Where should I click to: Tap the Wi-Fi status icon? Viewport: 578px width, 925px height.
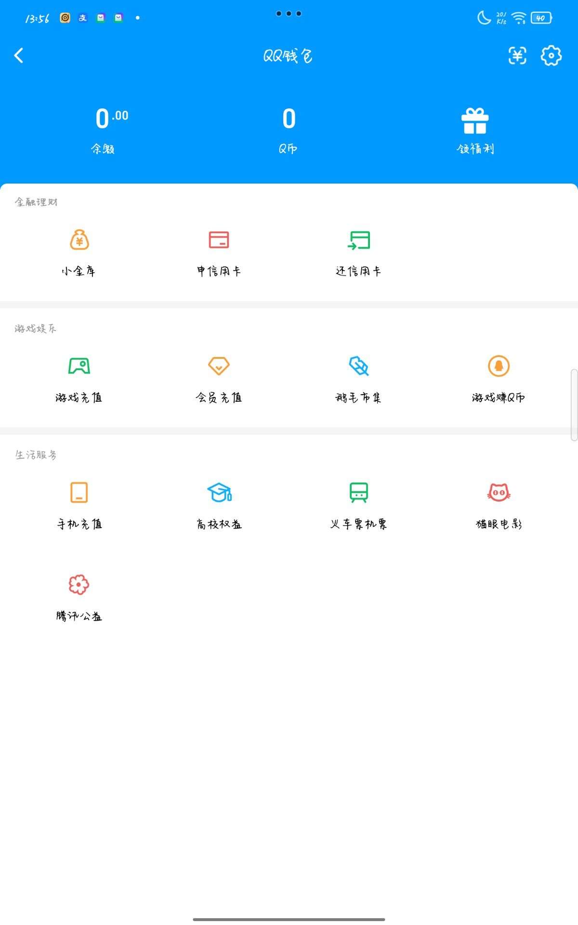(x=519, y=18)
